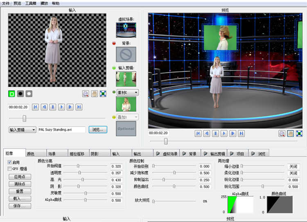Click the 透明度 slider handle
Viewport: 307px width, 222px height.
(x=79, y=173)
